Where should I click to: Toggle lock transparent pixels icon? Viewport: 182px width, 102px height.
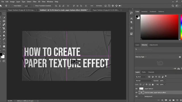(x=140, y=84)
